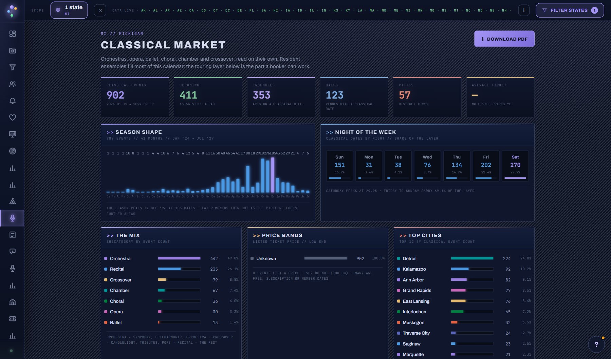Select the Sun 151 night tile
The height and width of the screenshot is (359, 611).
coord(339,166)
